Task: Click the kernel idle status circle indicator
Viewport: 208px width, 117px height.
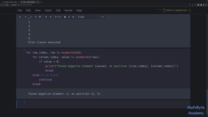Action: [190, 11]
